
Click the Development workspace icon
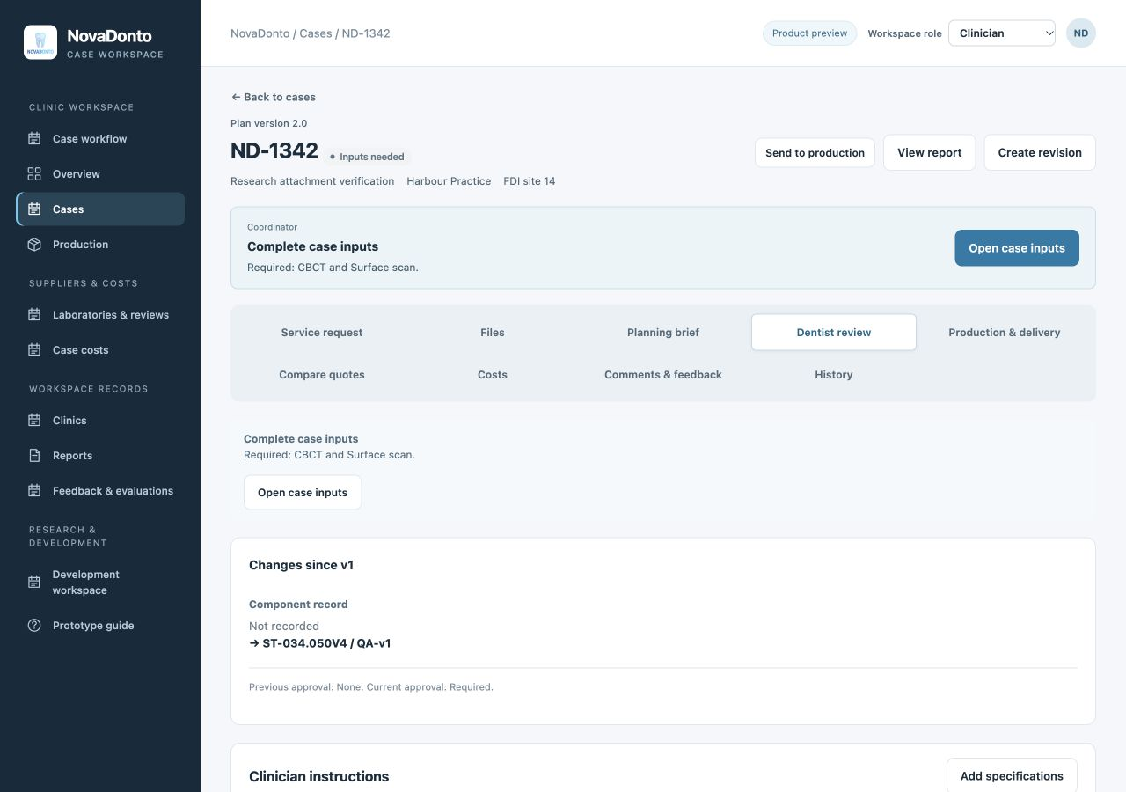[x=34, y=582]
